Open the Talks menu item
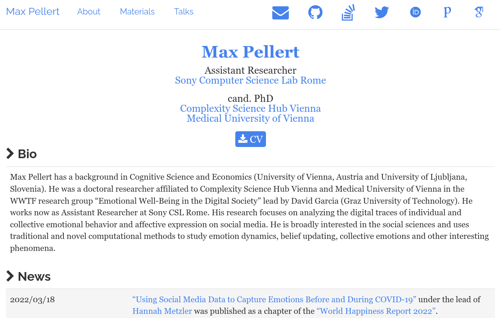Image resolution: width=500 pixels, height=318 pixels. (x=184, y=12)
